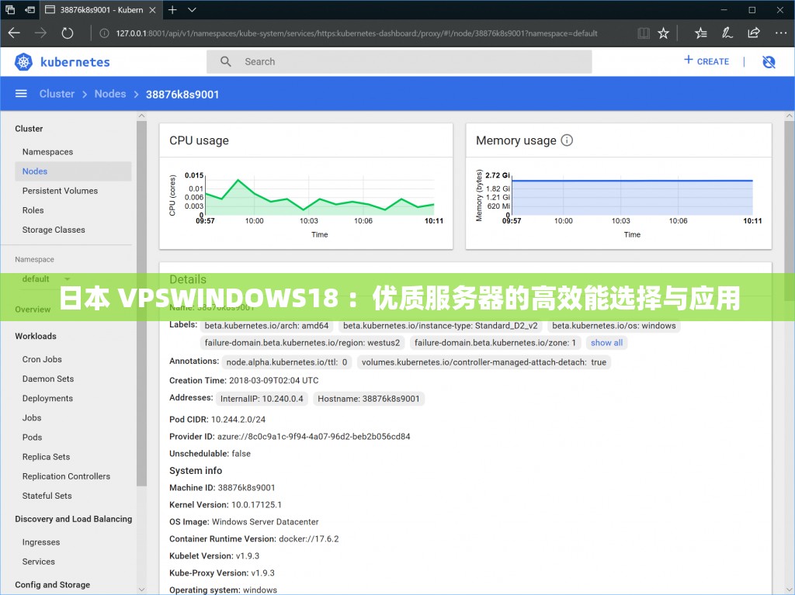Click the add notes pen icon

point(727,33)
